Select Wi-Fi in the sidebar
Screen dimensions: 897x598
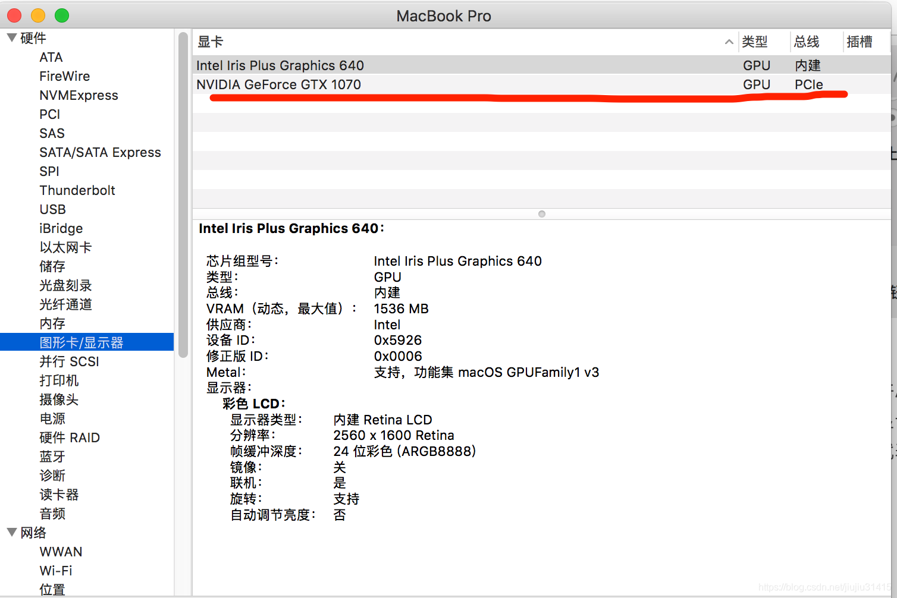[x=56, y=571]
